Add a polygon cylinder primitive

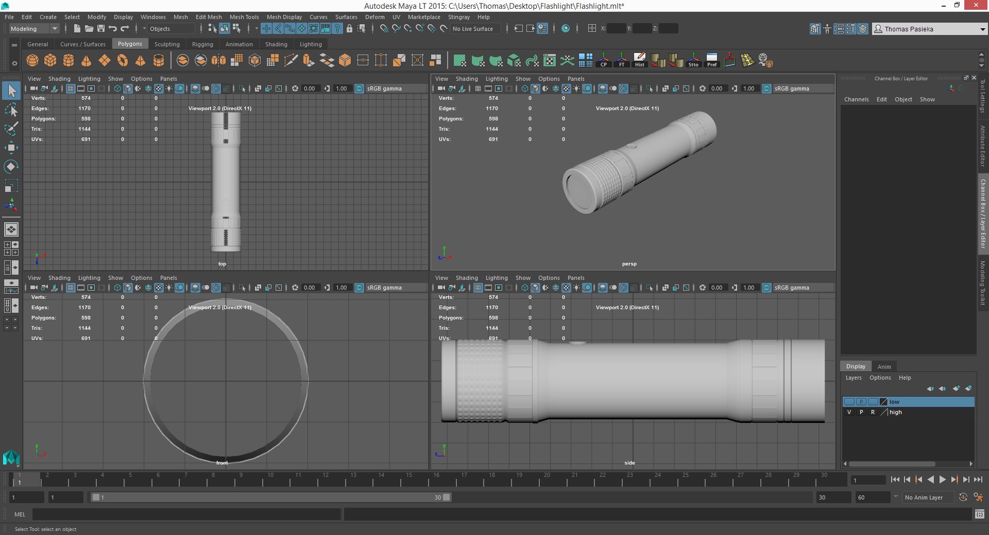[x=69, y=61]
